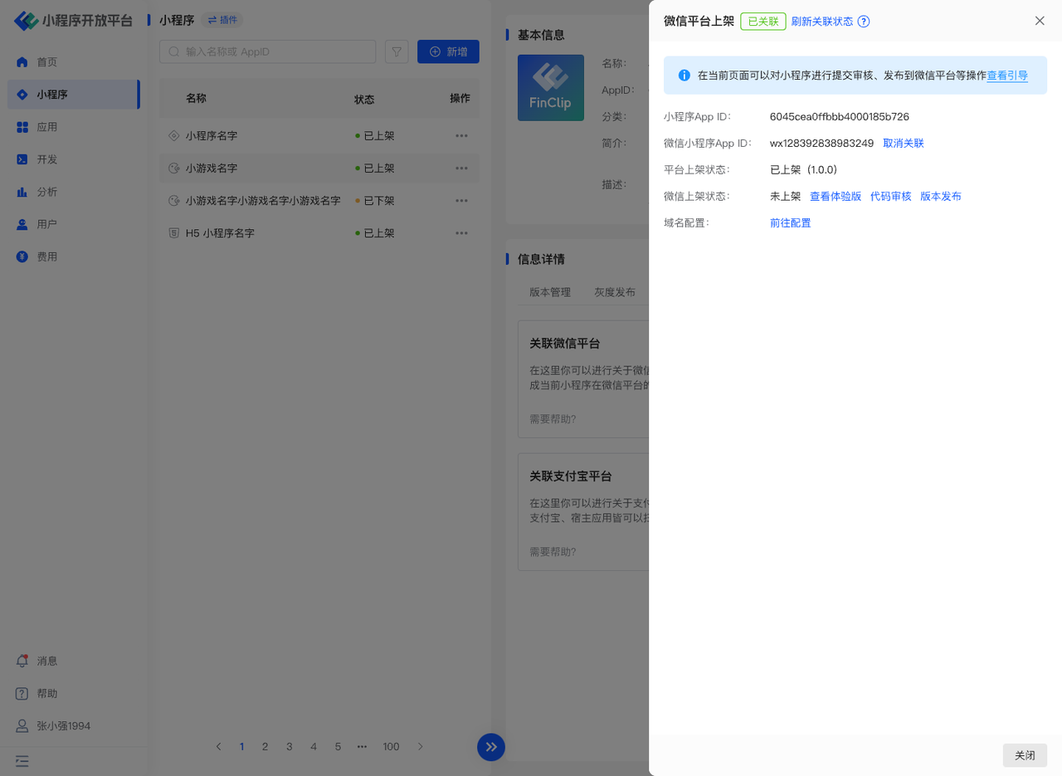Toggle sidebar collapse icon at bottom left
This screenshot has width=1062, height=776.
tap(22, 760)
